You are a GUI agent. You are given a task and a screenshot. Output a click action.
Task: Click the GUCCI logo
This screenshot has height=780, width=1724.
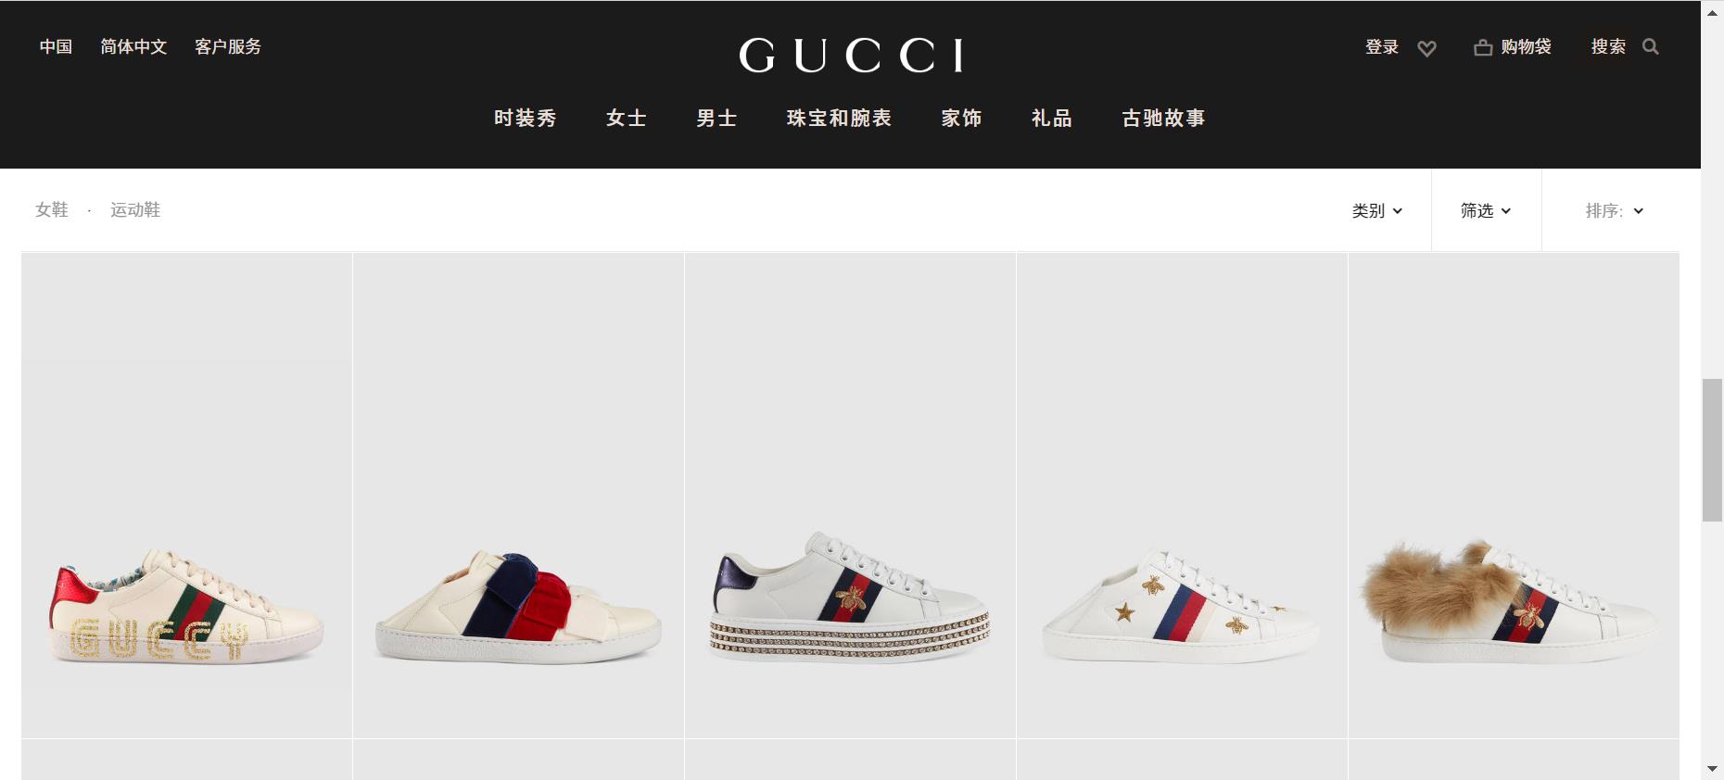click(852, 55)
